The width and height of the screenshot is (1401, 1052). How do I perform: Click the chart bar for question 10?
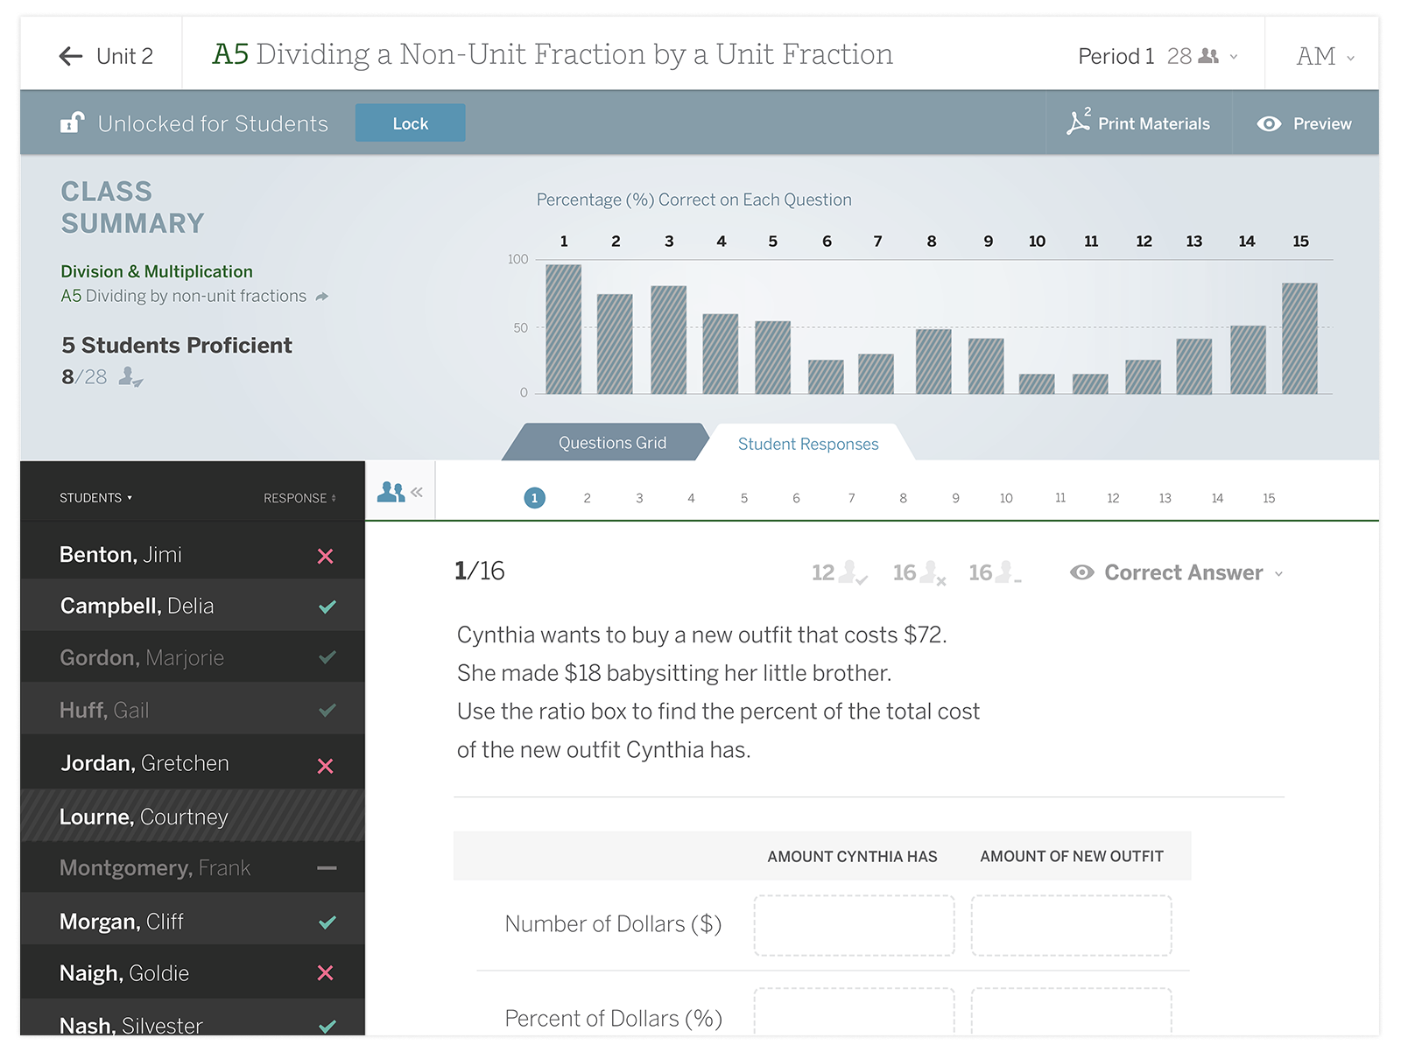1037,384
